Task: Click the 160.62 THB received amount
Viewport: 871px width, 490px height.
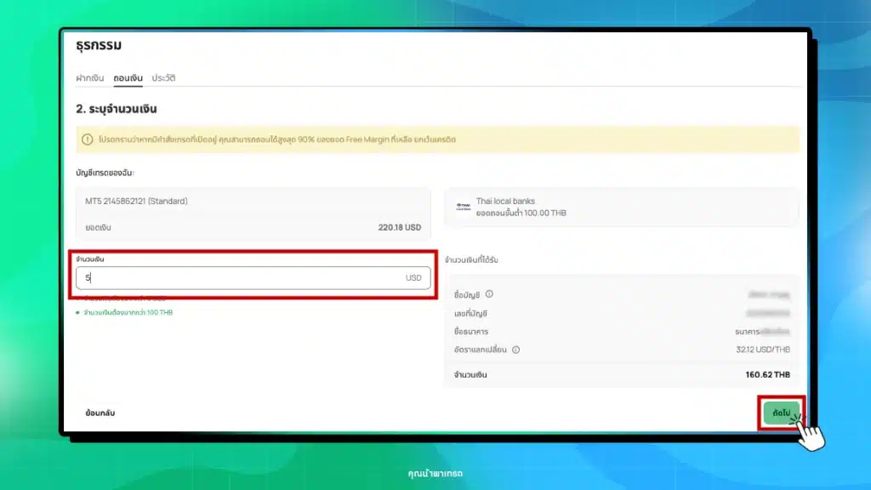Action: click(767, 374)
